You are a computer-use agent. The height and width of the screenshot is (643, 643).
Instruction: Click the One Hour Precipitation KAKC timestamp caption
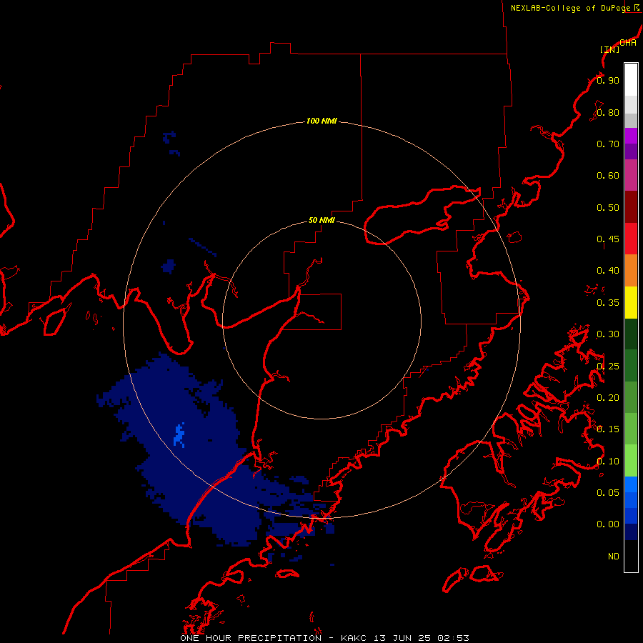pyautogui.click(x=324, y=638)
